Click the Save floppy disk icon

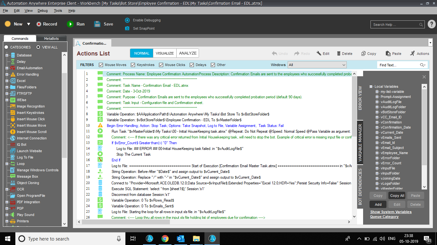98,24
